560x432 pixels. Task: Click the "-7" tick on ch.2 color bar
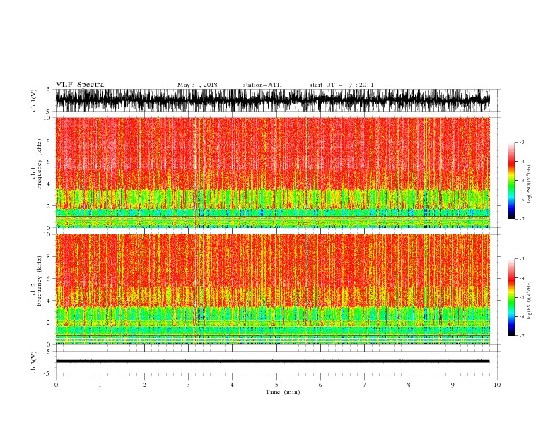tap(521, 336)
